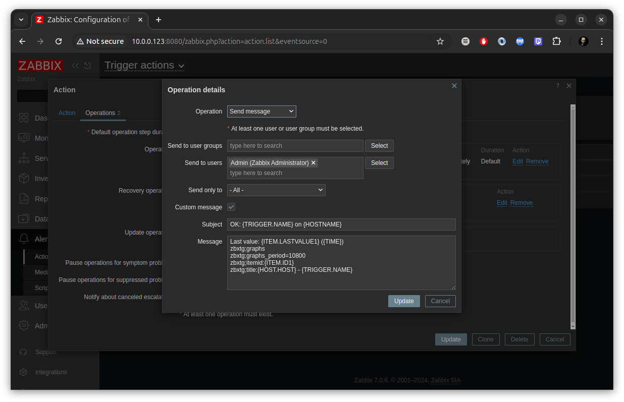Click inside the Subject input field
Image resolution: width=624 pixels, height=402 pixels.
click(x=341, y=224)
